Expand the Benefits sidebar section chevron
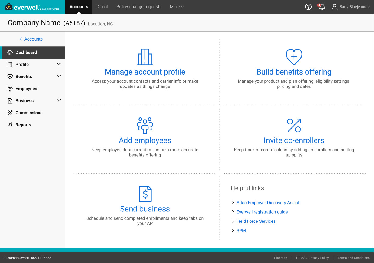This screenshot has width=374, height=263. click(x=59, y=76)
